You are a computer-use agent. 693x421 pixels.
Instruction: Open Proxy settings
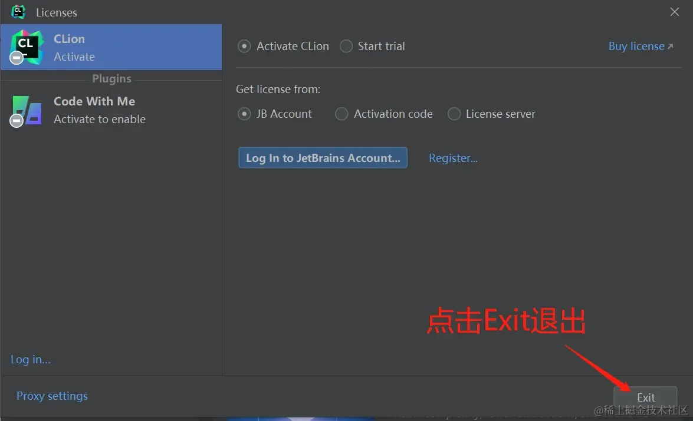tap(52, 396)
